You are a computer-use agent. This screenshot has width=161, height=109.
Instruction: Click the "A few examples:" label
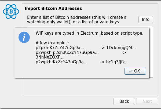click(x=52, y=43)
